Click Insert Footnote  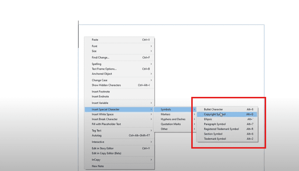(101, 92)
